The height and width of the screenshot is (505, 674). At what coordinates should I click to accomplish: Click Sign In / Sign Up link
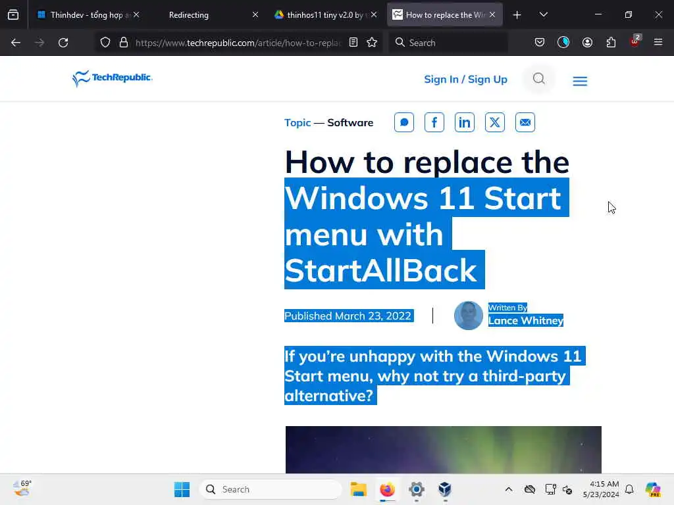pyautogui.click(x=465, y=80)
